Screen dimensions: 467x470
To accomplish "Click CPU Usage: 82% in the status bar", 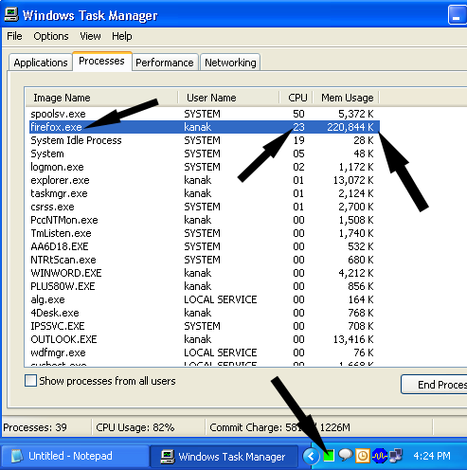I will point(135,427).
